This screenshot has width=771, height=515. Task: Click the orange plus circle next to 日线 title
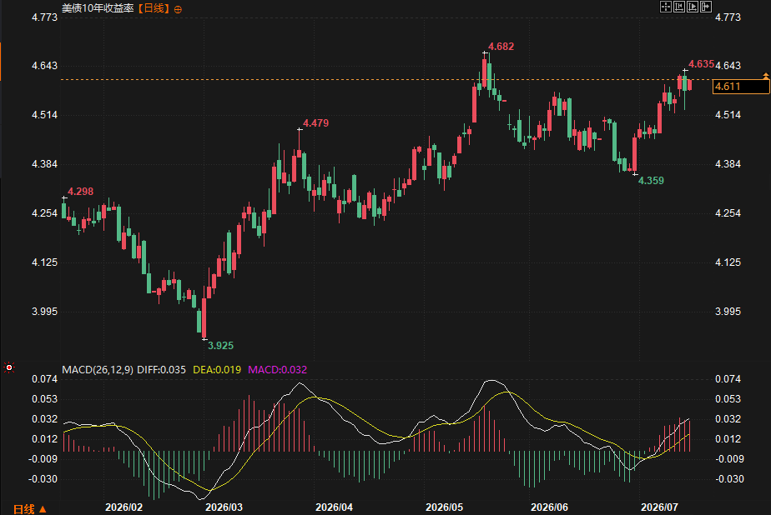(178, 9)
